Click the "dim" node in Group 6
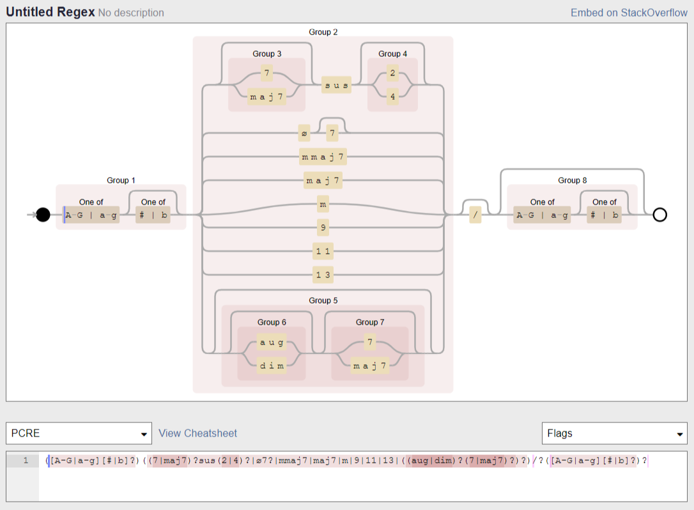Image resolution: width=694 pixels, height=510 pixels. click(x=272, y=366)
